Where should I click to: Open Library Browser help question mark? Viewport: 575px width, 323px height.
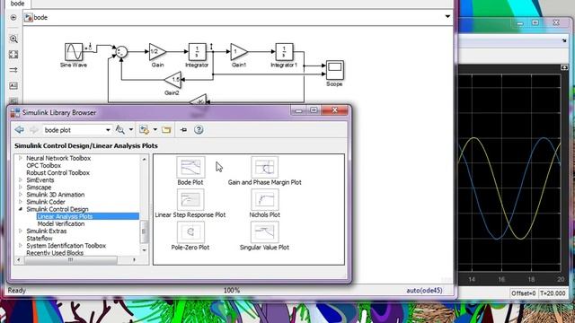(x=199, y=129)
